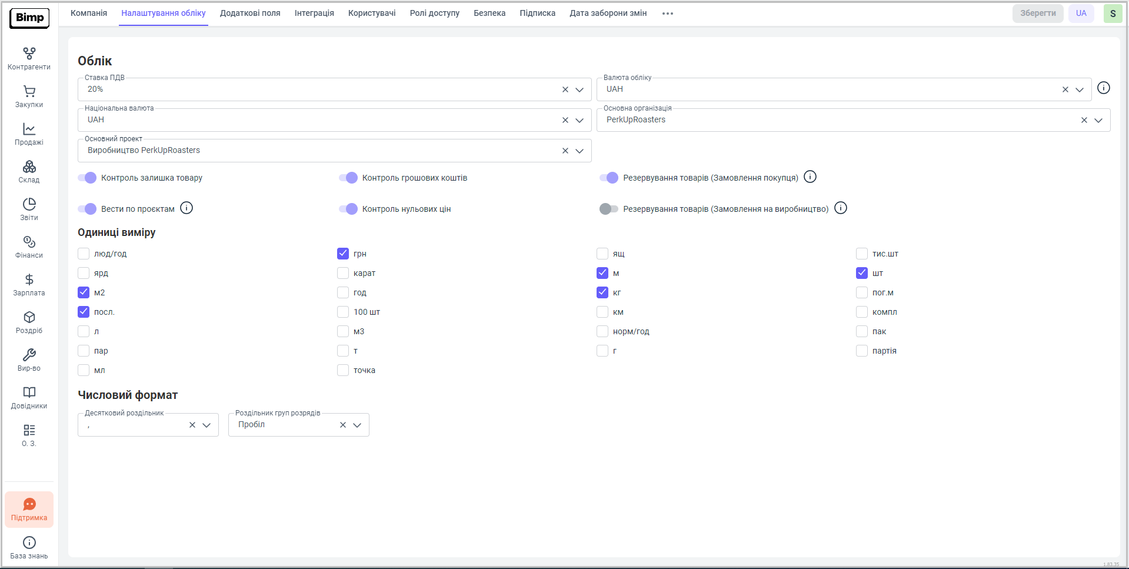Click the Зберегти button
The height and width of the screenshot is (569, 1129).
tap(1037, 13)
